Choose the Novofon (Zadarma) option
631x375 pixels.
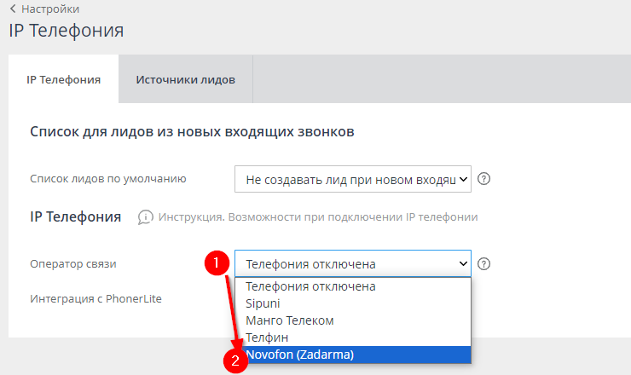tap(299, 355)
